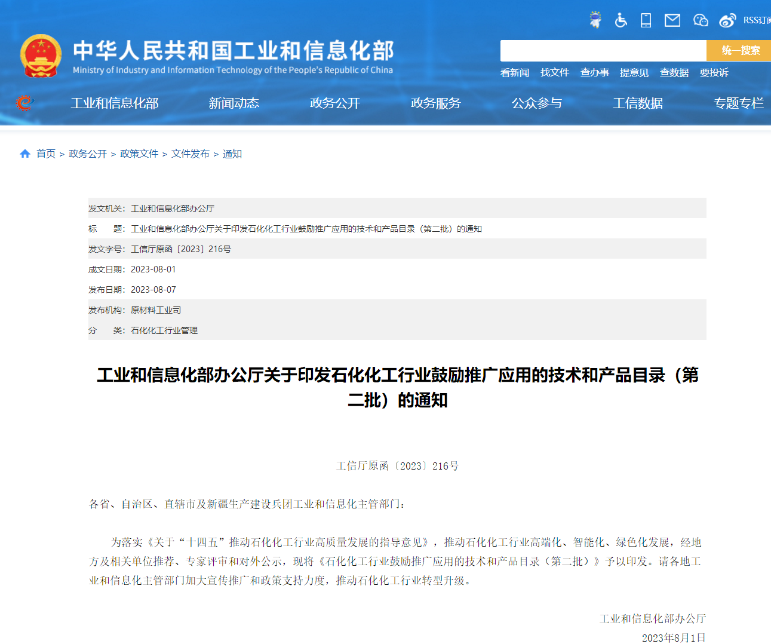Click the RSS订阅 link

coord(757,20)
